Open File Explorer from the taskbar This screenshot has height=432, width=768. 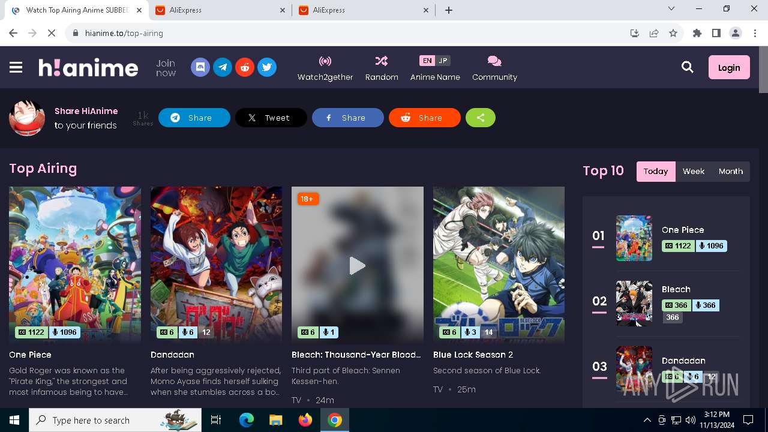pos(276,420)
